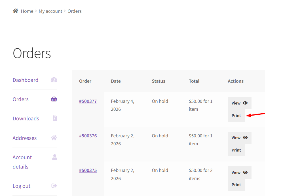Select the Dashboard speedometer icon

[x=54, y=80]
